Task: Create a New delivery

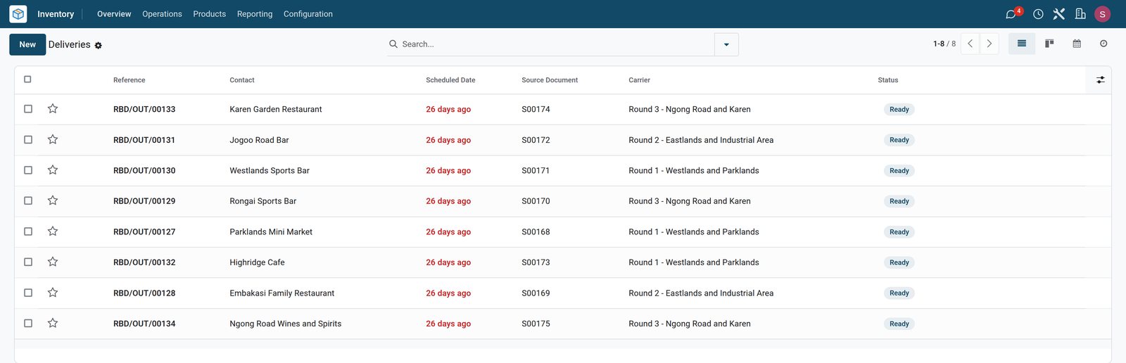Action: 27,44
